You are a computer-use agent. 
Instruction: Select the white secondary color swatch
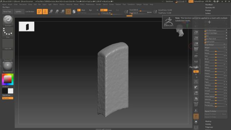tap(10, 91)
